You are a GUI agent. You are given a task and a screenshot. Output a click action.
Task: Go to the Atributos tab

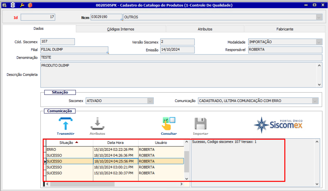[x=205, y=29]
